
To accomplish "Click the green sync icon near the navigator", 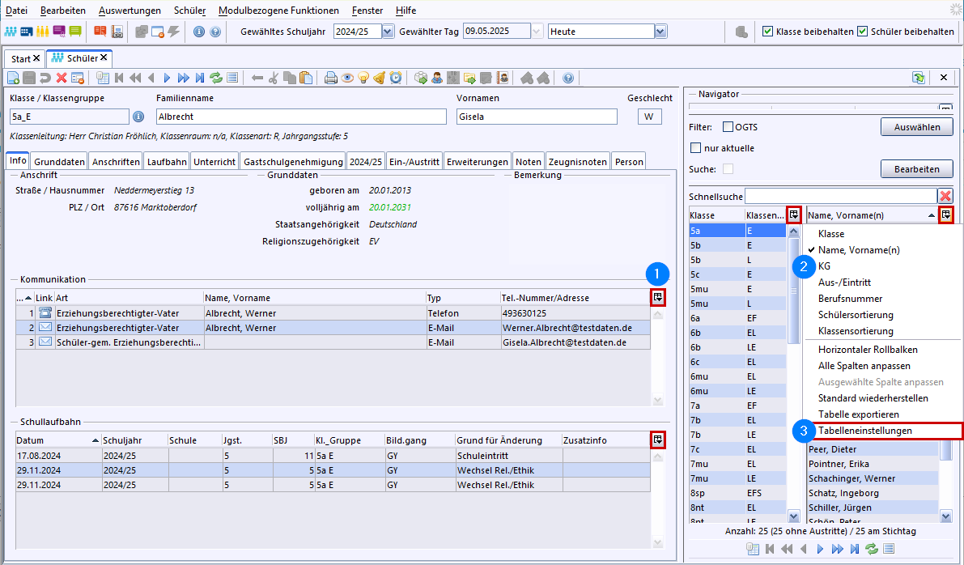I will 919,78.
